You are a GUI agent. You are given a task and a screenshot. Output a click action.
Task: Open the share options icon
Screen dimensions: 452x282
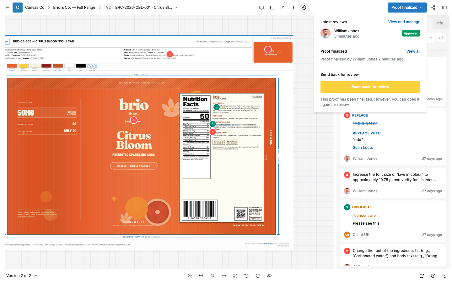433,8
